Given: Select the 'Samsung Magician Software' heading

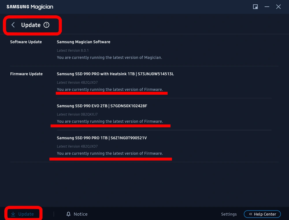Looking at the screenshot, I should point(84,42).
